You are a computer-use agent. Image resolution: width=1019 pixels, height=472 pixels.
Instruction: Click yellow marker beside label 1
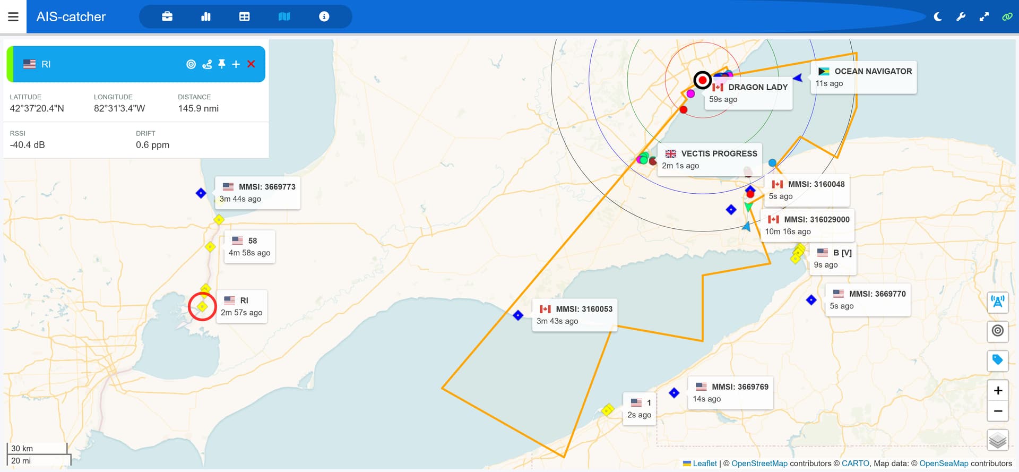[x=608, y=410]
